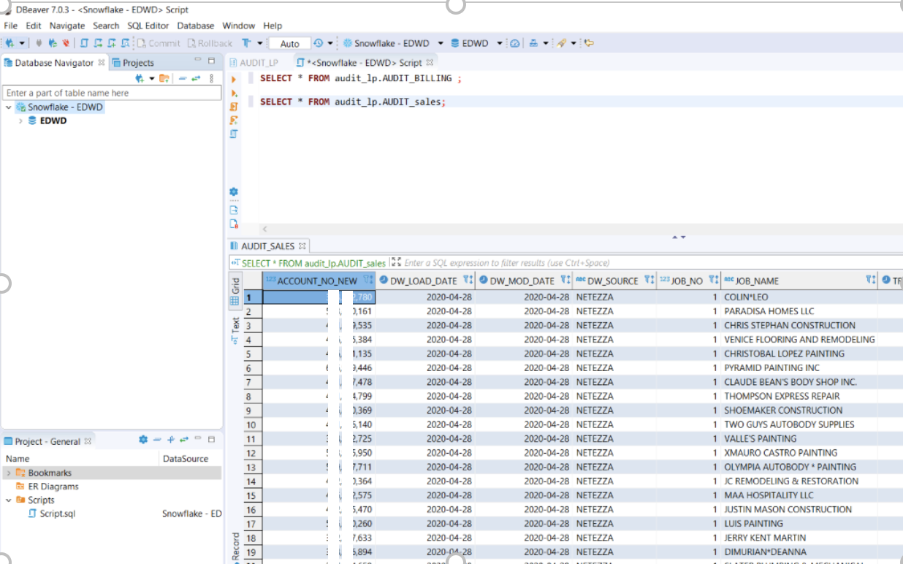
Task: Open the SQL Editor menu
Action: point(148,26)
